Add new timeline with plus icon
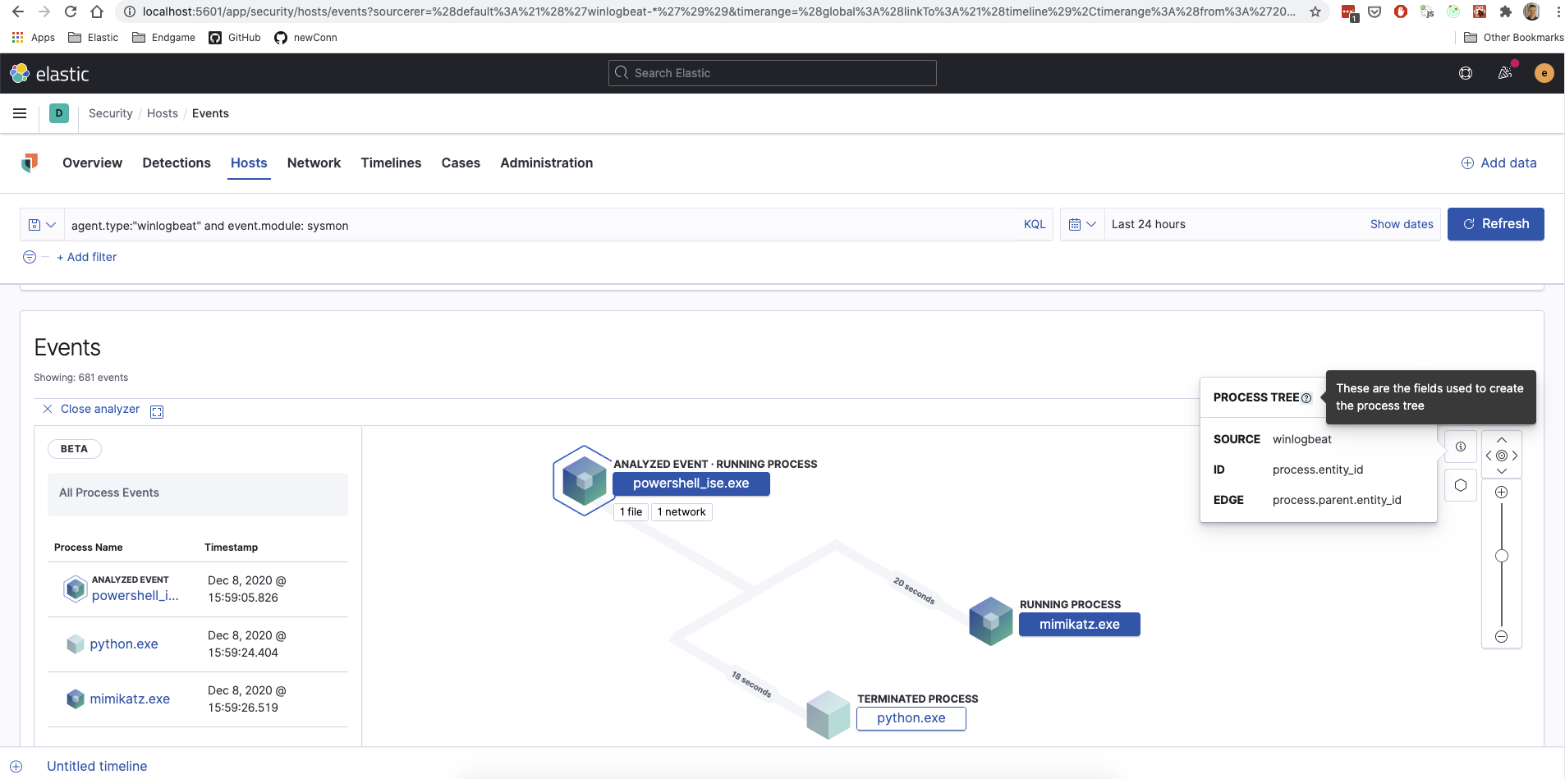Image resolution: width=1565 pixels, height=779 pixels. [x=16, y=766]
